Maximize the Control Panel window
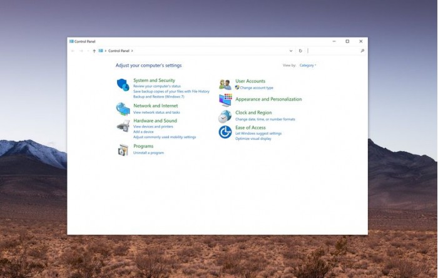The width and height of the screenshot is (438, 278). [x=347, y=41]
